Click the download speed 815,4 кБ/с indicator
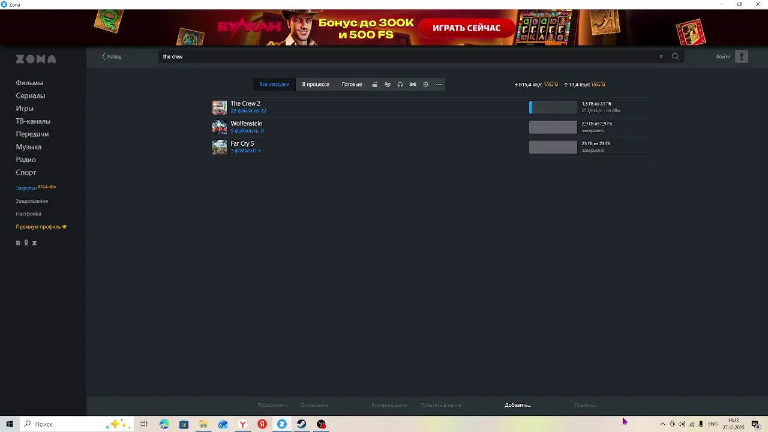 click(529, 85)
